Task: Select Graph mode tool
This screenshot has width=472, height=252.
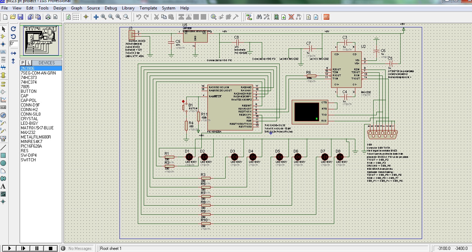Action: [4, 100]
